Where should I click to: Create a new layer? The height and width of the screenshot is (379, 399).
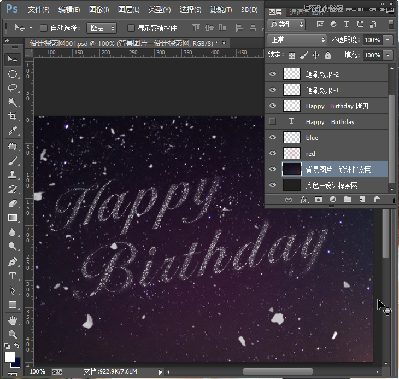[x=362, y=200]
